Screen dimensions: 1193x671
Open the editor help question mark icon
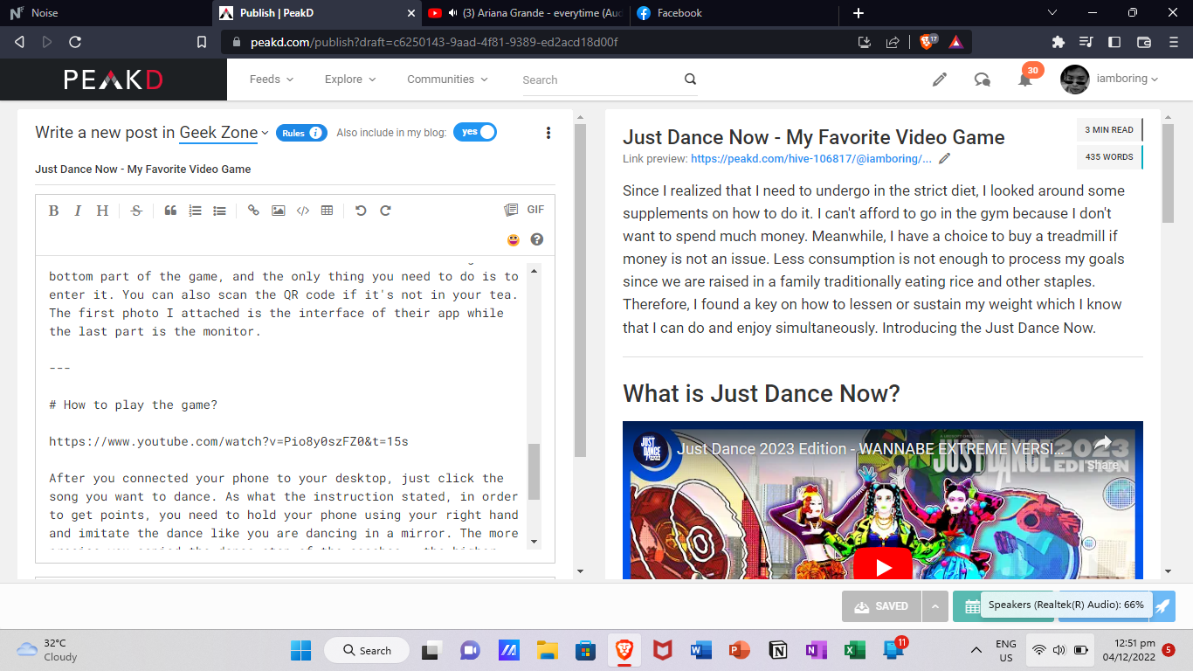(537, 239)
